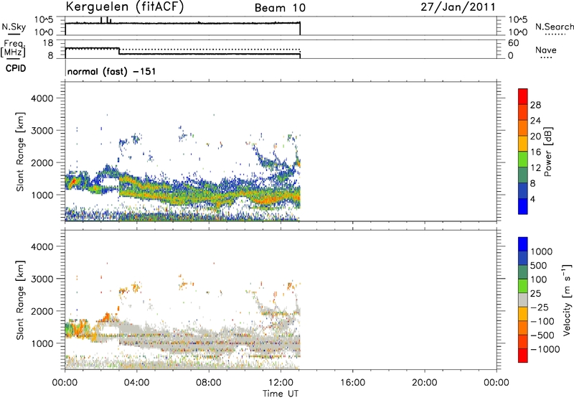The width and height of the screenshot is (574, 398).
Task: Click the '08:00' time axis tick label
Action: pyautogui.click(x=209, y=383)
